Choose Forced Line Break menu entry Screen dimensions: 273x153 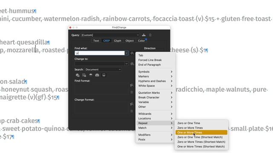[155, 60]
